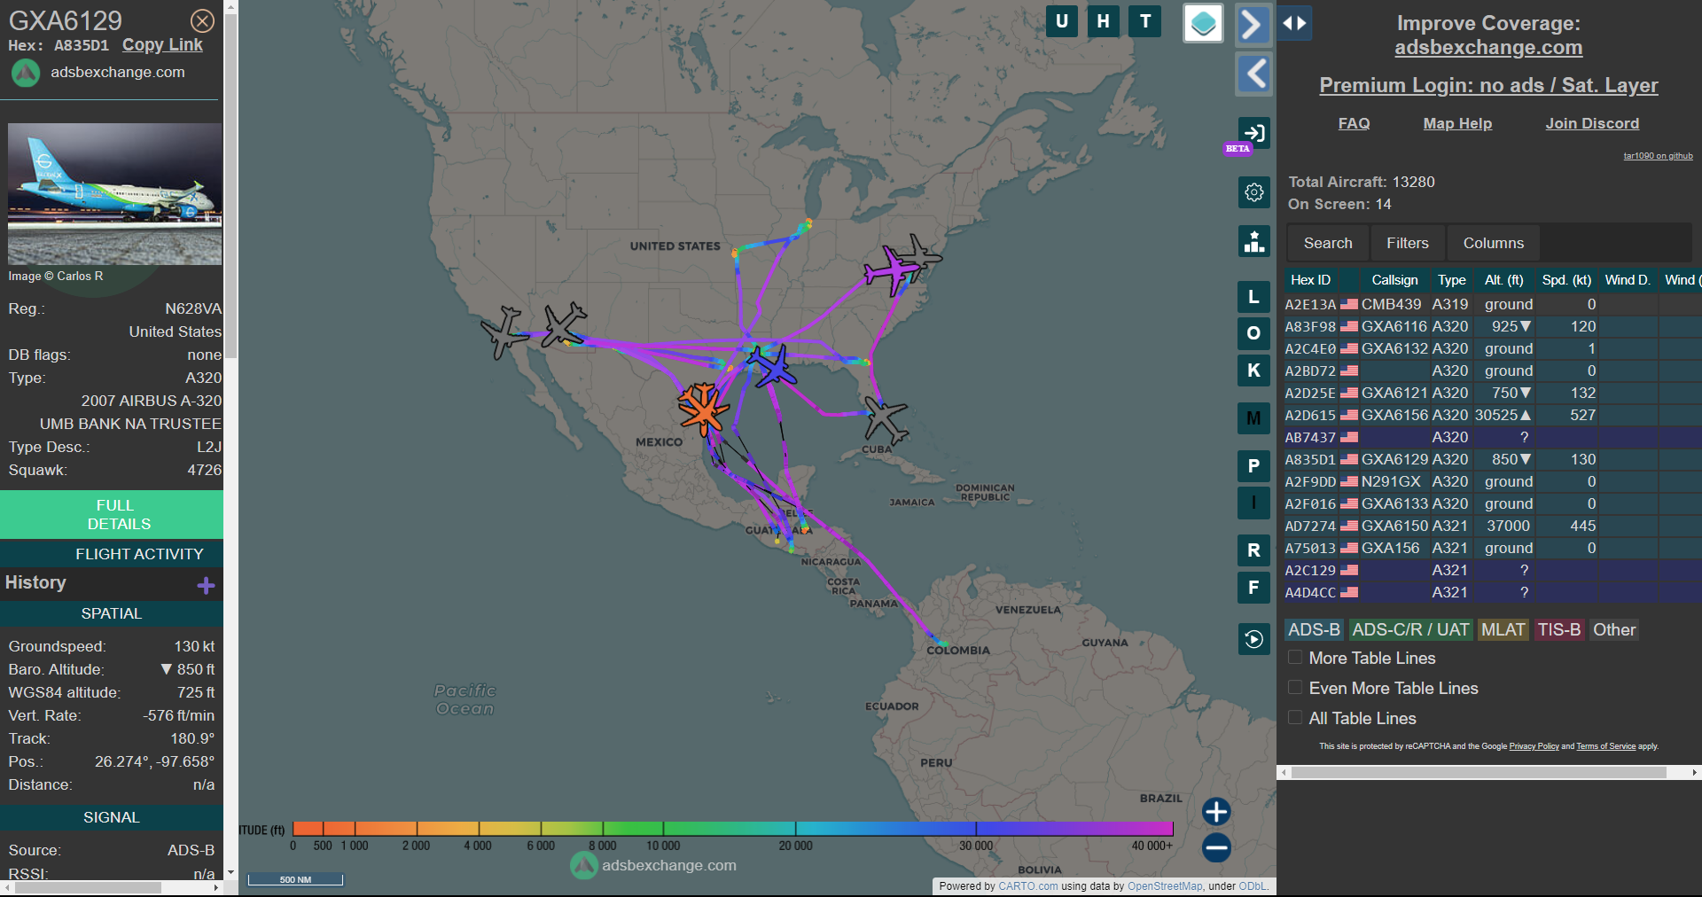Image resolution: width=1702 pixels, height=897 pixels.
Task: Switch to the Columns tab
Action: (1494, 243)
